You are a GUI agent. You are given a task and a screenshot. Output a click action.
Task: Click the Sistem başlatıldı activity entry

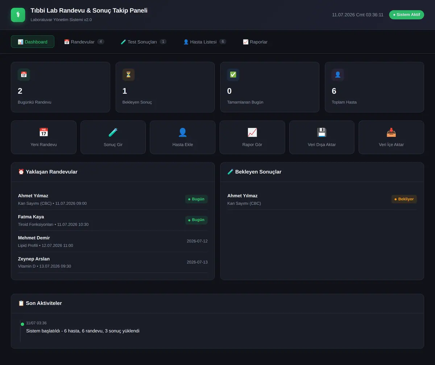(x=83, y=331)
